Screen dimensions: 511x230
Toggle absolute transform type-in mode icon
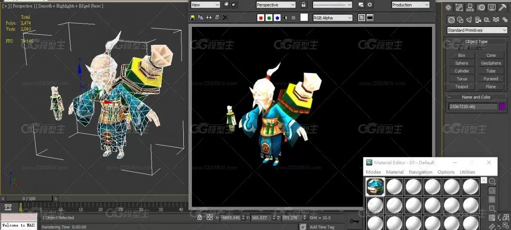209,218
